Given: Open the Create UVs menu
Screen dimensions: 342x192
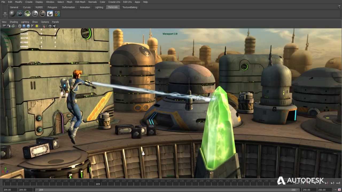Looking at the screenshot, I should [114, 2].
